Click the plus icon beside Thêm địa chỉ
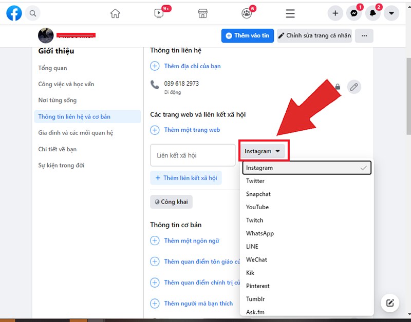The width and height of the screenshot is (411, 322). tap(155, 66)
